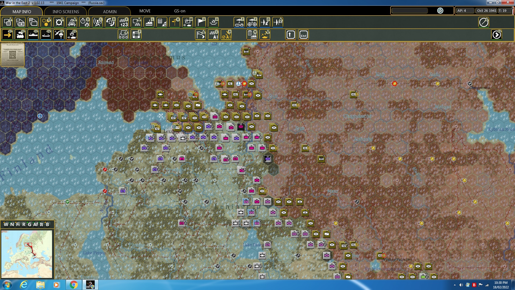
Task: Click the empty search input field
Action: [x=410, y=11]
